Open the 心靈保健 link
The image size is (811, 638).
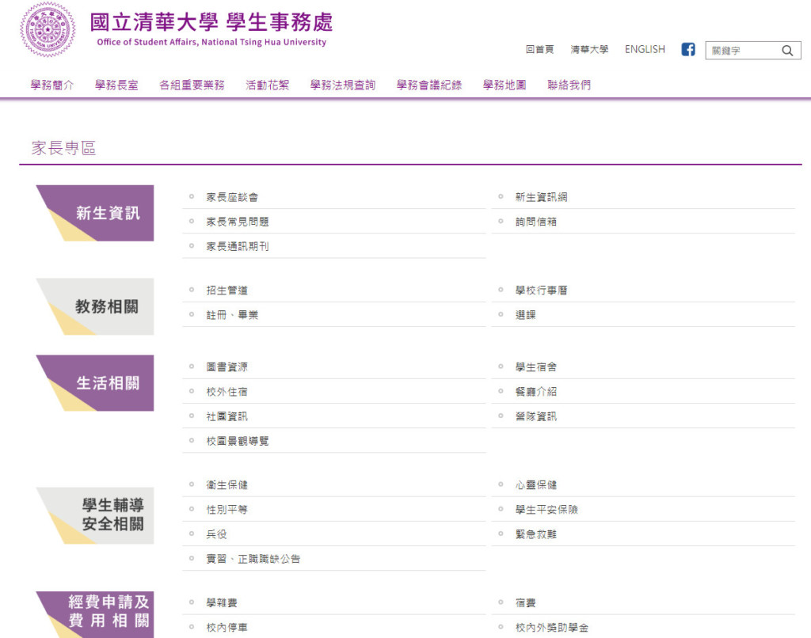tap(536, 485)
